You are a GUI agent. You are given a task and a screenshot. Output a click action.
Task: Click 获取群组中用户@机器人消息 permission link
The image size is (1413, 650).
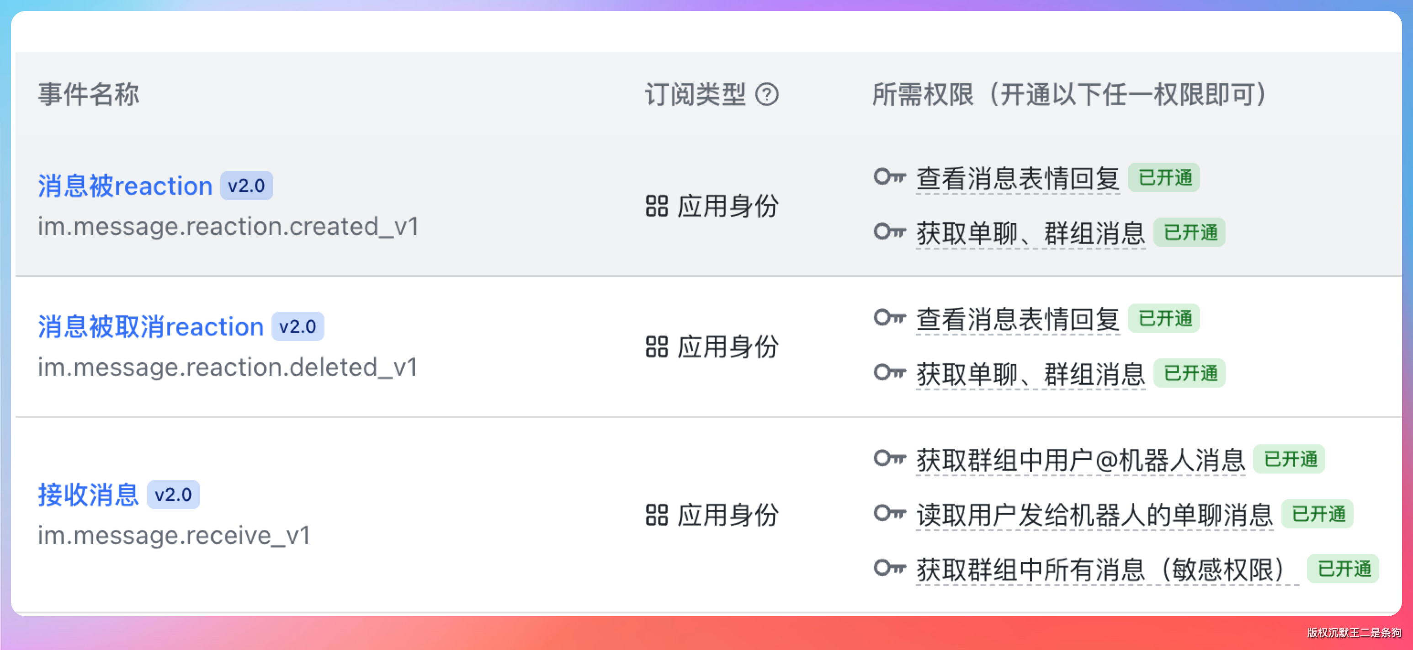tap(1080, 460)
